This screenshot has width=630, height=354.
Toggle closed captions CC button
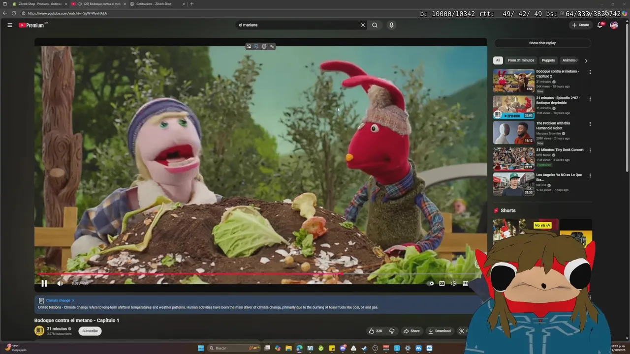tap(442, 283)
